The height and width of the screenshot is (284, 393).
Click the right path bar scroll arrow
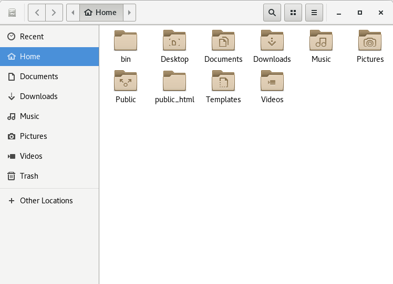click(130, 13)
